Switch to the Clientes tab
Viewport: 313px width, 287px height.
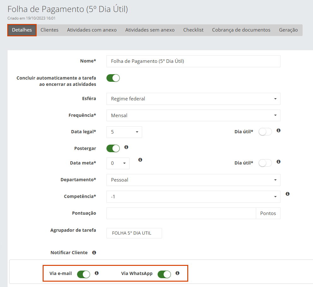[x=50, y=30]
